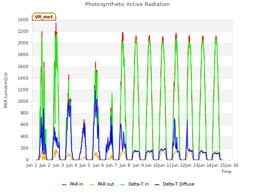The height and width of the screenshot is (192, 256).
Task: Click the 0 y-axis tick label
Action: tap(27, 160)
